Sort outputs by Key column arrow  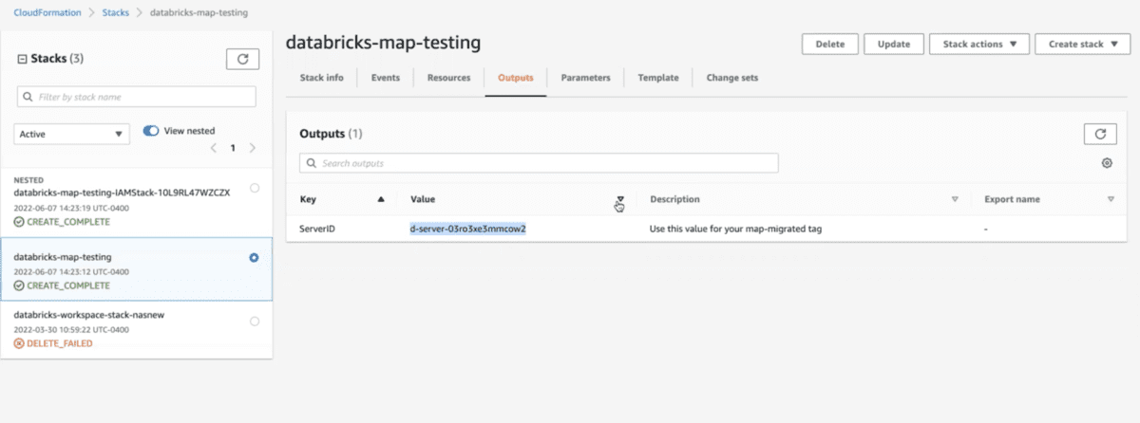[x=381, y=200]
